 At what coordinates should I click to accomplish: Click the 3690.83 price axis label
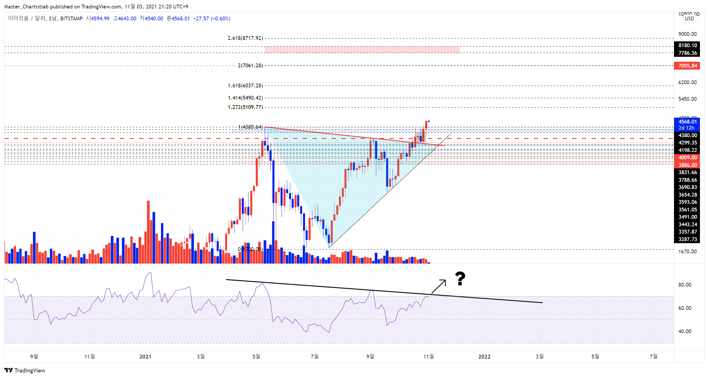(x=687, y=187)
